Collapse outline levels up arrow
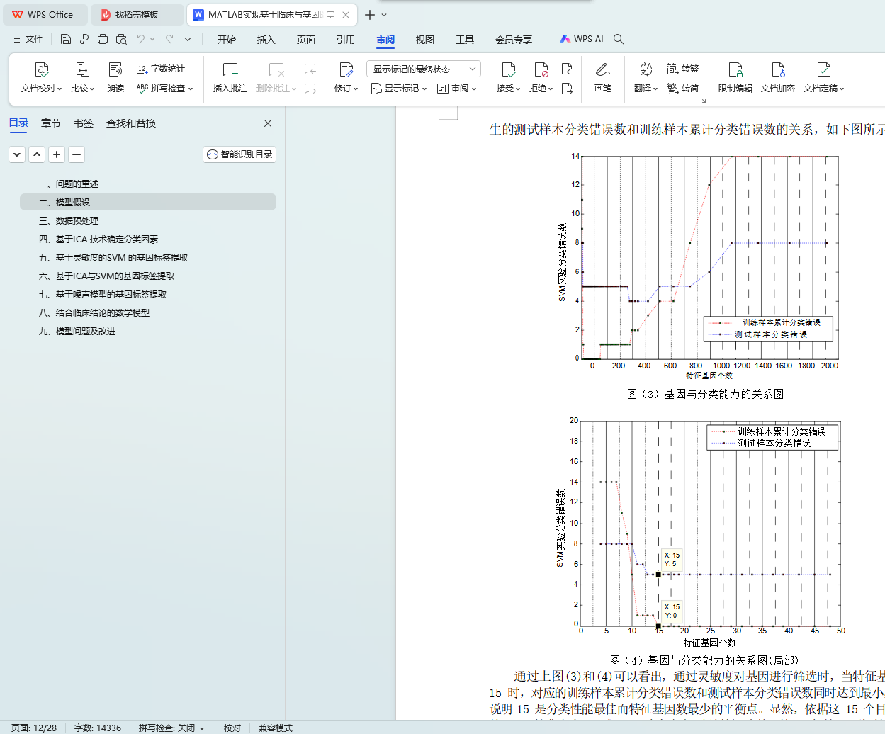885x734 pixels. [37, 154]
